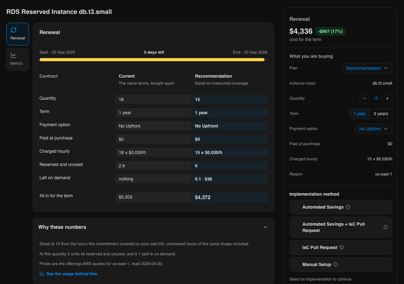The image size is (404, 284).
Task: Click the page title RDS Reserved Instance db.t3.small
Action: (x=59, y=12)
